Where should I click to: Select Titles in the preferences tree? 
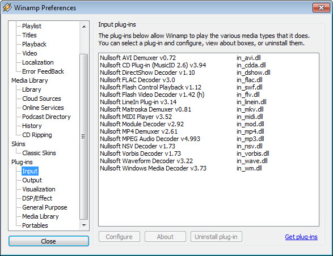pyautogui.click(x=29, y=35)
